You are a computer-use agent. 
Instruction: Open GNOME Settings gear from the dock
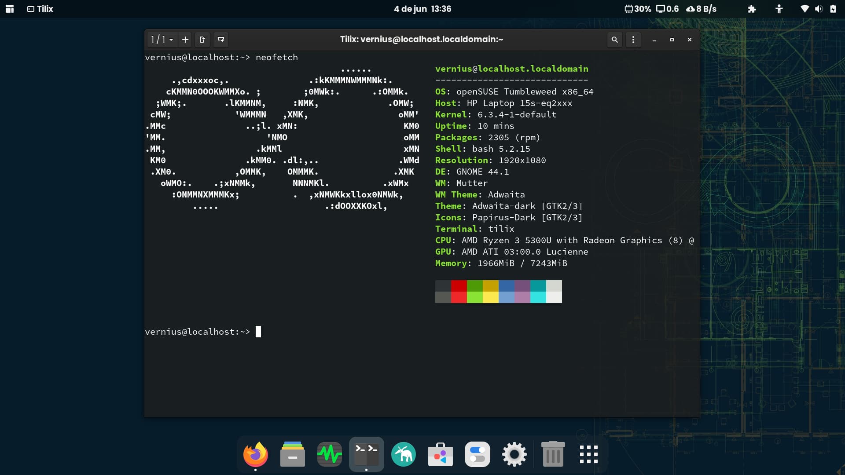pos(514,454)
